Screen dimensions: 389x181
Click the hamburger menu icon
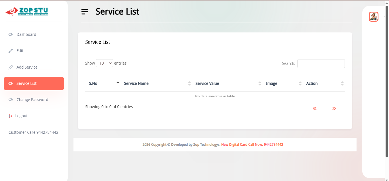click(x=85, y=12)
